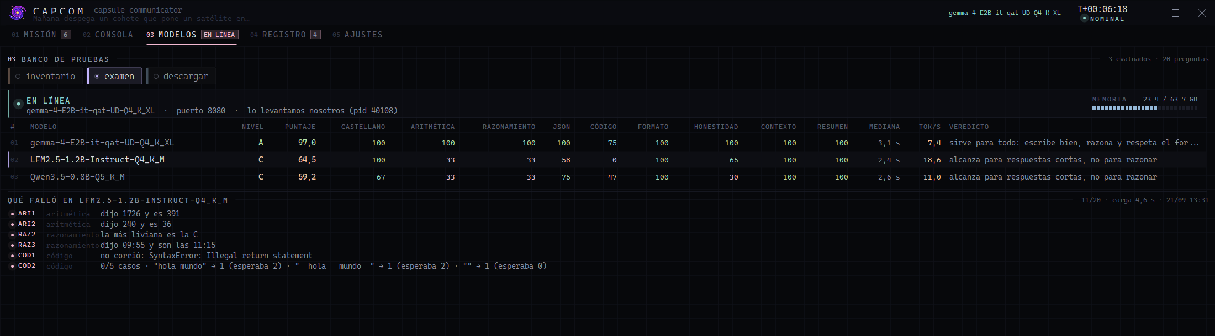
Task: Select the gemma-4-E2B-it-qat-UD-Q4_K_XL row
Action: tap(607, 143)
